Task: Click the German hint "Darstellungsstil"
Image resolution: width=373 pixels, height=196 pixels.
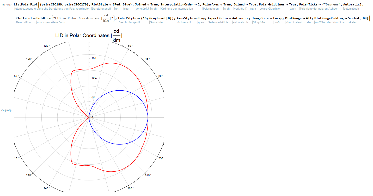Action: 102,9
